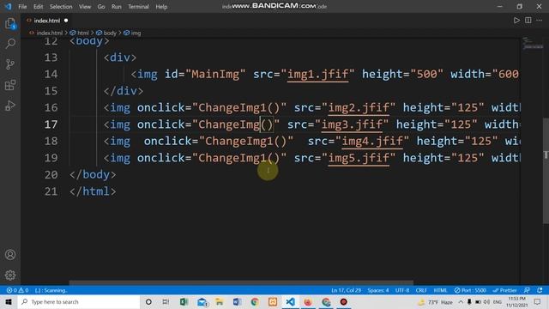Image resolution: width=549 pixels, height=309 pixels.
Task: Click "MainImg" id value on line 14
Action: point(215,75)
